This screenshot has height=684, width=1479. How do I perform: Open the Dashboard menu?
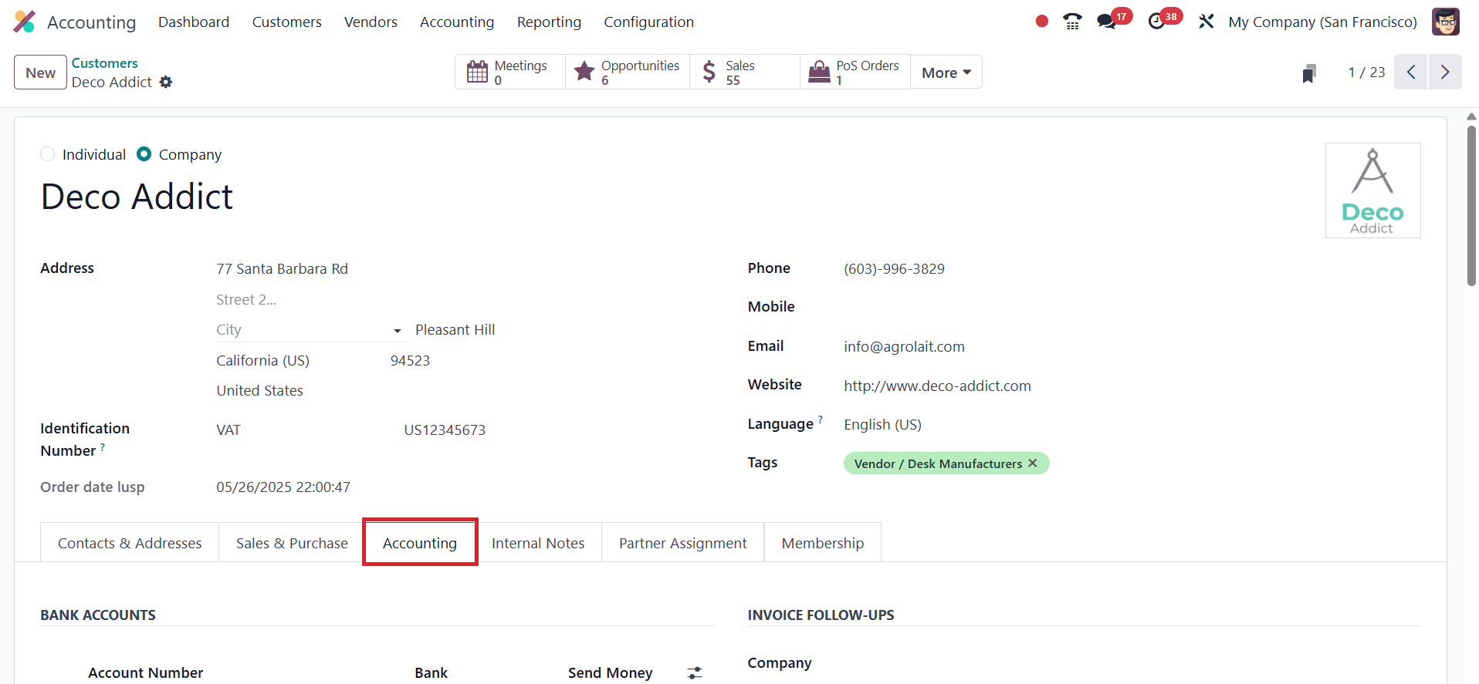pyautogui.click(x=194, y=22)
